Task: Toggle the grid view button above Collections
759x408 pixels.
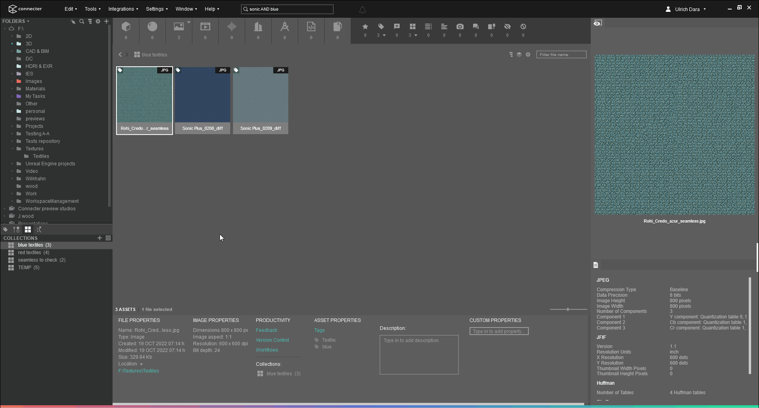Action: (x=28, y=229)
